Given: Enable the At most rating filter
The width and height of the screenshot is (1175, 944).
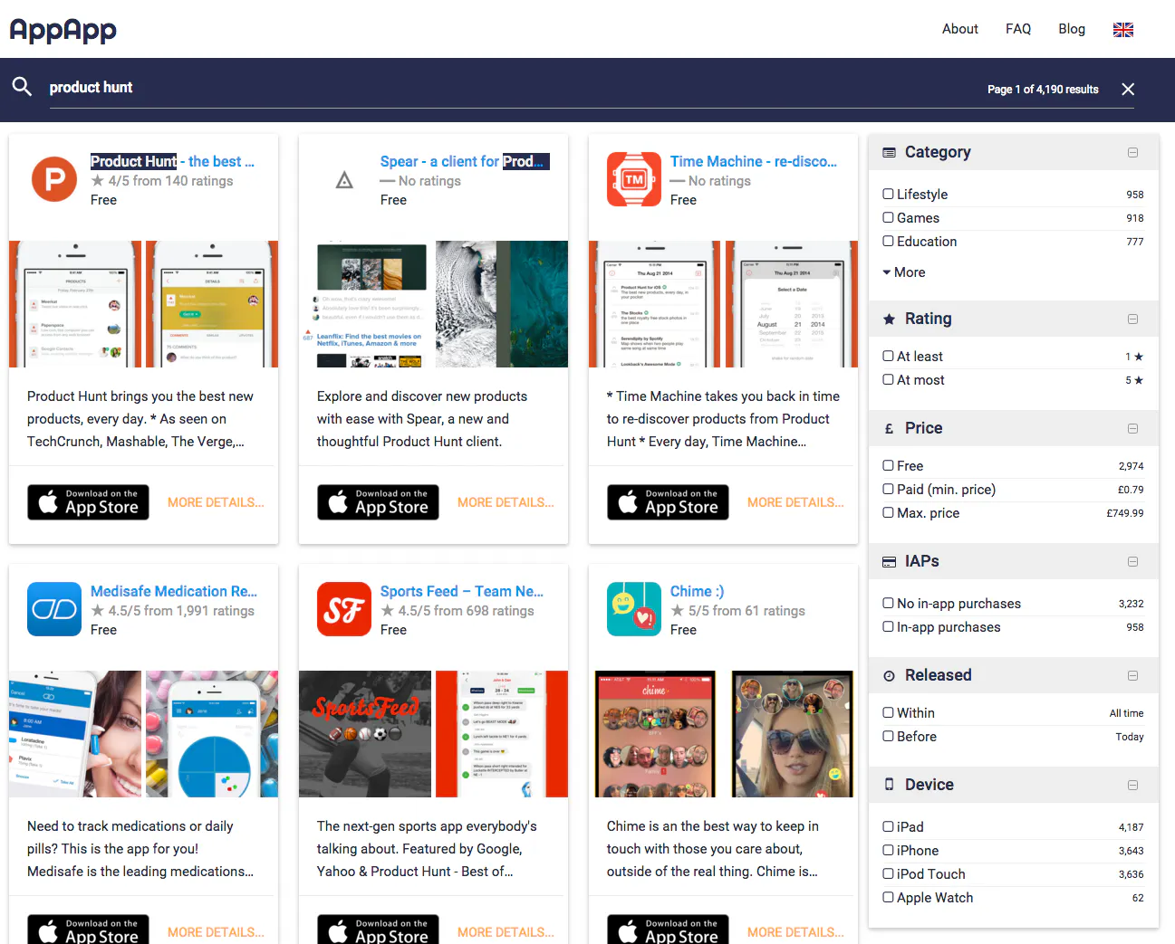Looking at the screenshot, I should click(x=889, y=379).
